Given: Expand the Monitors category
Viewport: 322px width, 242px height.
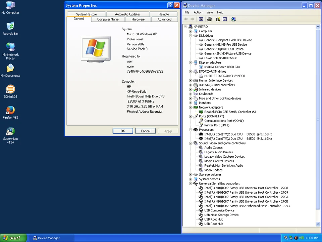Looking at the screenshot, I should [x=191, y=103].
